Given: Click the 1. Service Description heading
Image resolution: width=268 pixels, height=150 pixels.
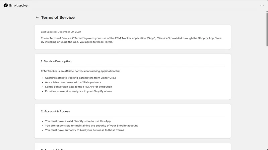Looking at the screenshot, I should click(56, 61).
